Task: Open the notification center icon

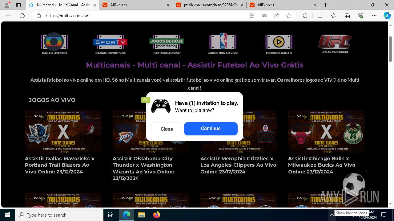Action: point(384,215)
